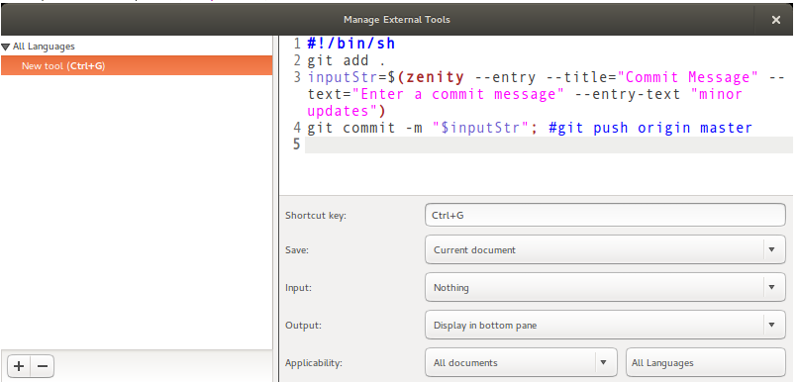Viewport: 798px width, 382px height.
Task: Click the Manage External Tools title bar
Action: coord(397,20)
